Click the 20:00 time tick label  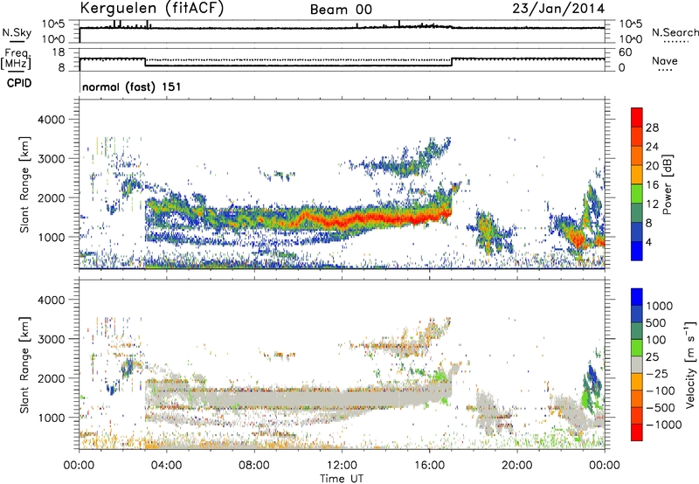pyautogui.click(x=517, y=466)
